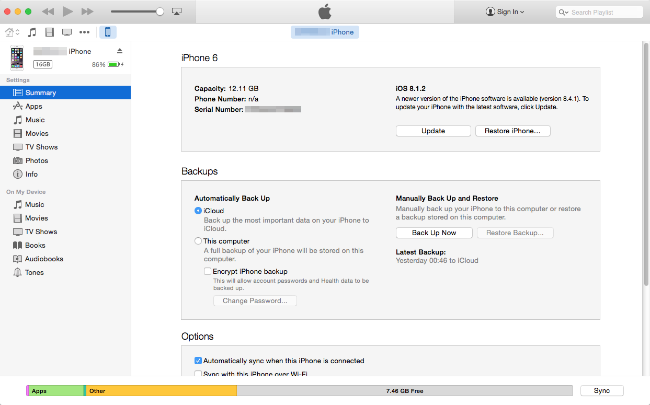Click the Play button
Screen dimensions: 650x405
67,11
